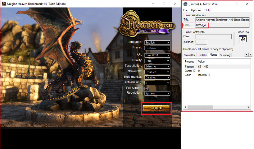
Task: Click the window Title field in AutoIt
Action: click(222, 20)
